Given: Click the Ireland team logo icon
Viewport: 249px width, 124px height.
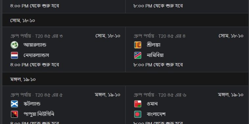Looking at the screenshot, I should click(14, 45).
